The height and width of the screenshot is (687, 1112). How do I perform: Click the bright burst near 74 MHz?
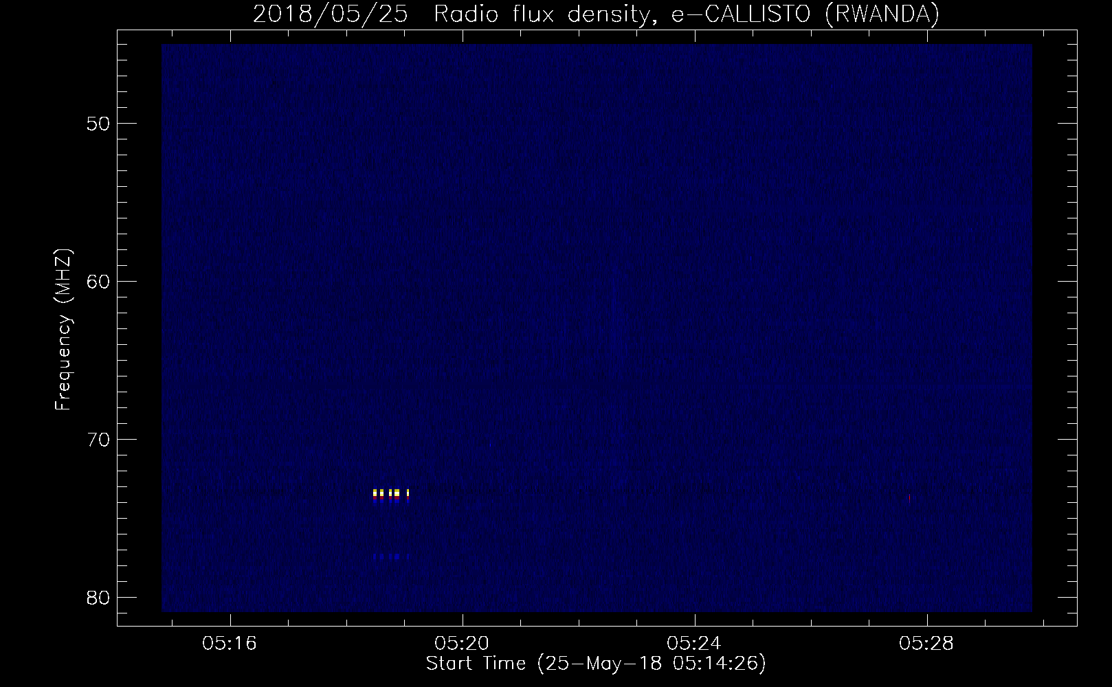point(391,496)
